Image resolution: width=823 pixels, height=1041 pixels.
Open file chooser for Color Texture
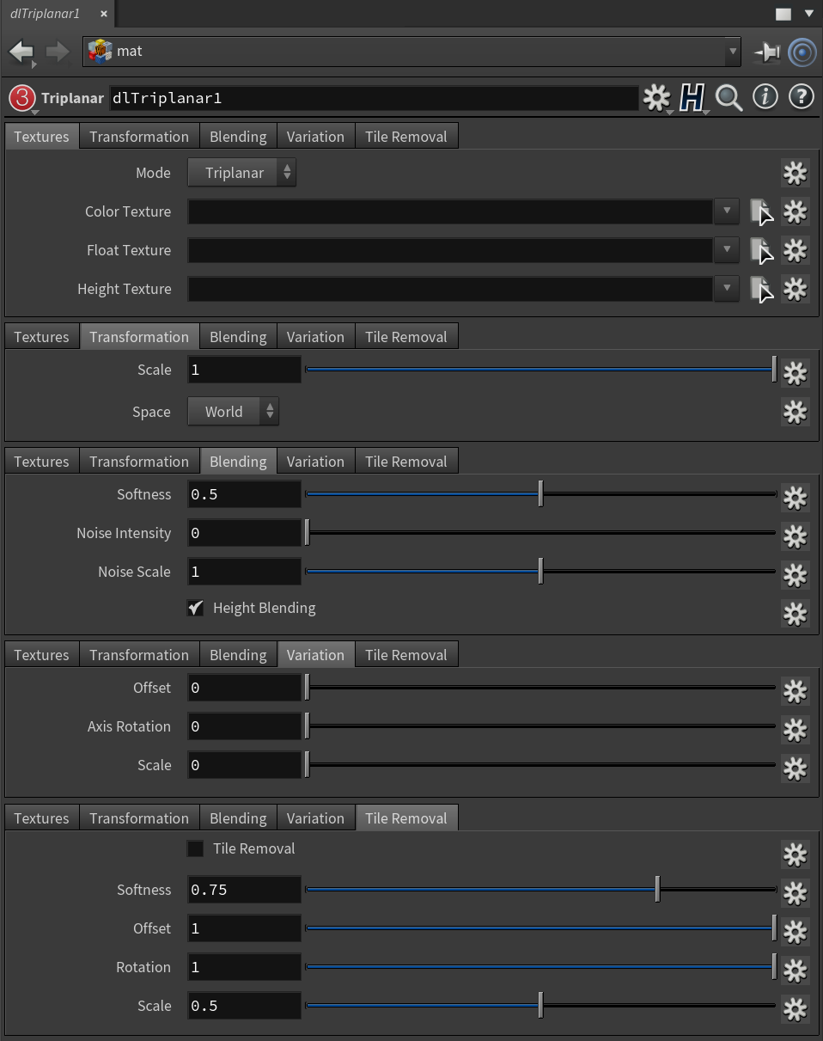(760, 211)
